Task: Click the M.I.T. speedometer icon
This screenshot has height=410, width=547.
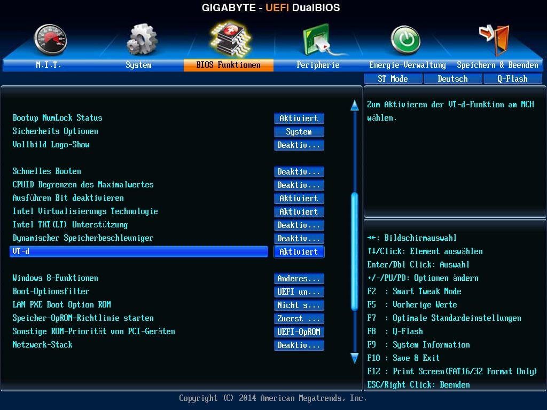Action: [51, 40]
